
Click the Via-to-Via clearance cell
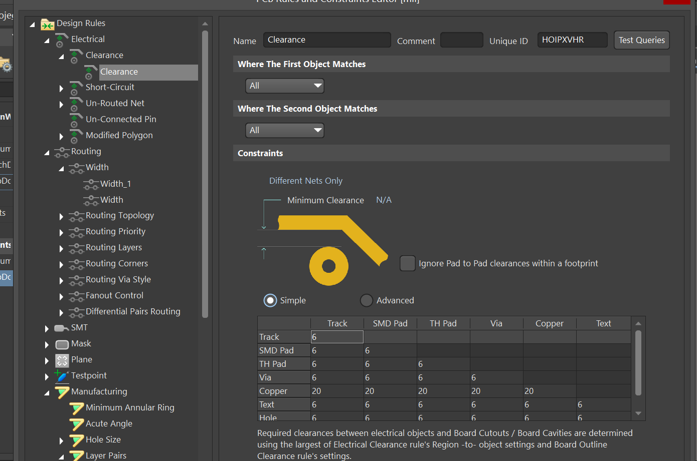496,377
